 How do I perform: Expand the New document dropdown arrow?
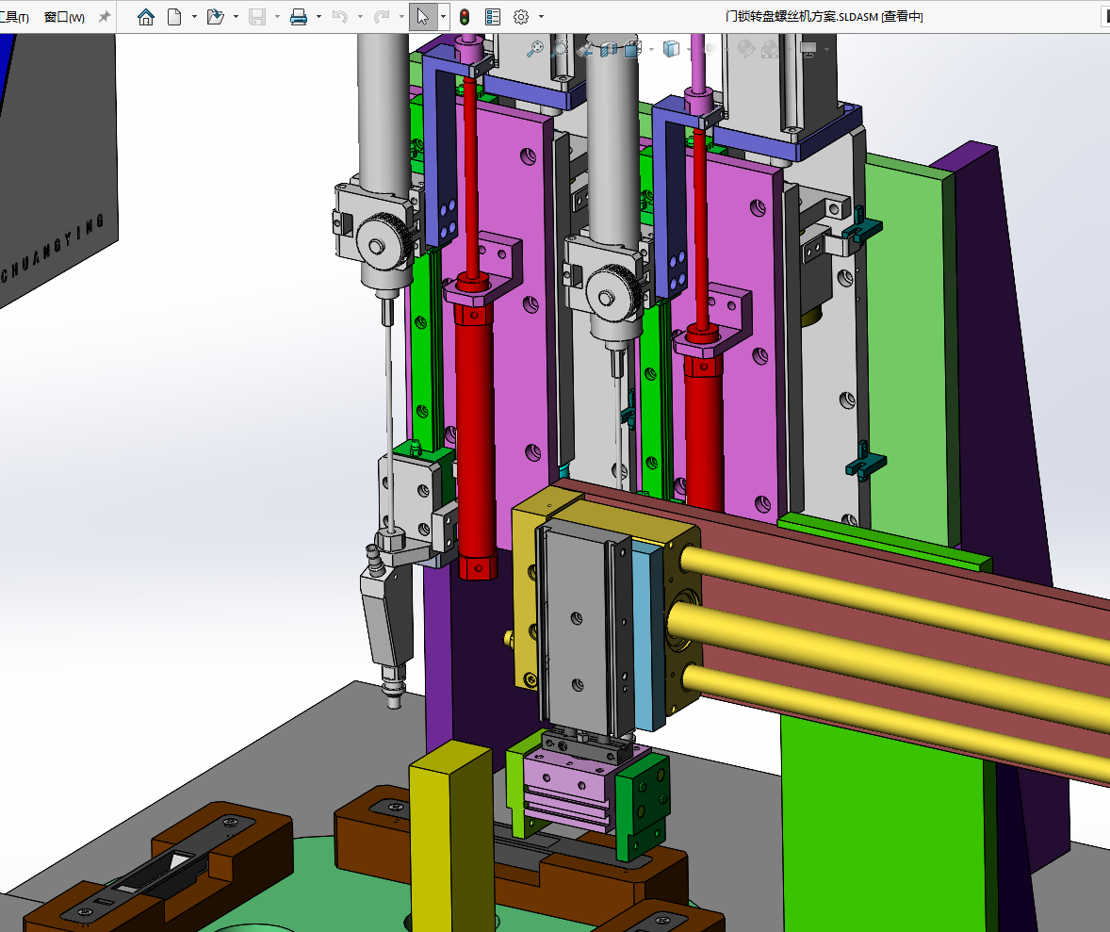click(x=194, y=17)
